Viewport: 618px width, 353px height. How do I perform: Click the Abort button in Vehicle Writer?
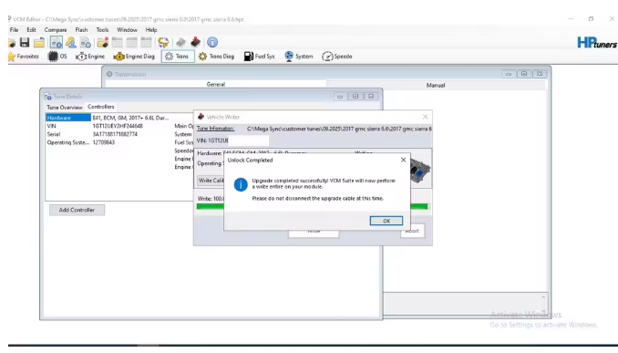(x=412, y=231)
